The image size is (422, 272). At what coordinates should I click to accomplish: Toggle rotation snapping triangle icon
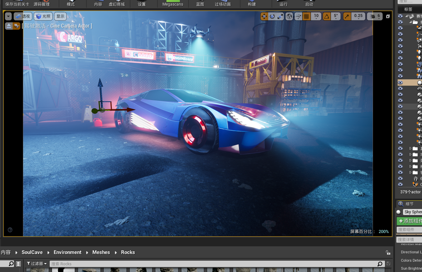coord(326,16)
